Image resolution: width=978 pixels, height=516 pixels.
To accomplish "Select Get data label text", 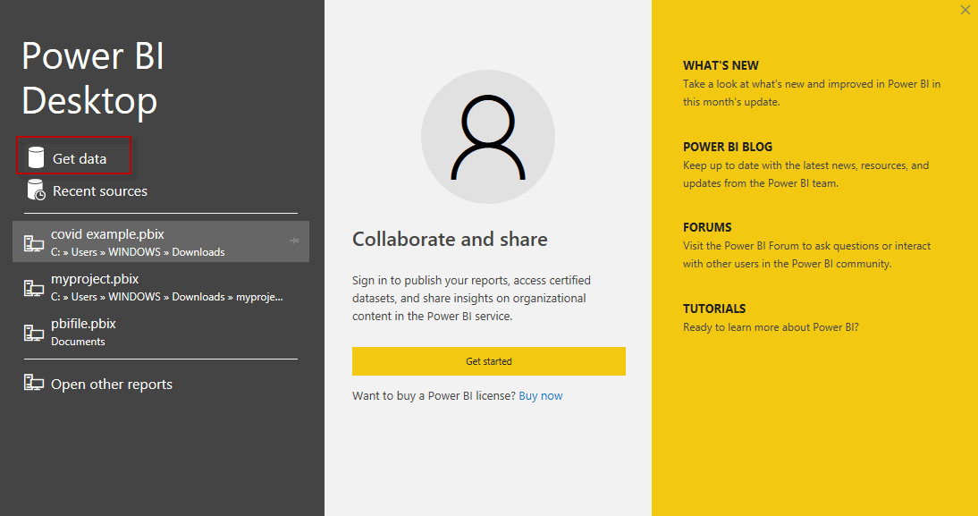I will (x=80, y=158).
